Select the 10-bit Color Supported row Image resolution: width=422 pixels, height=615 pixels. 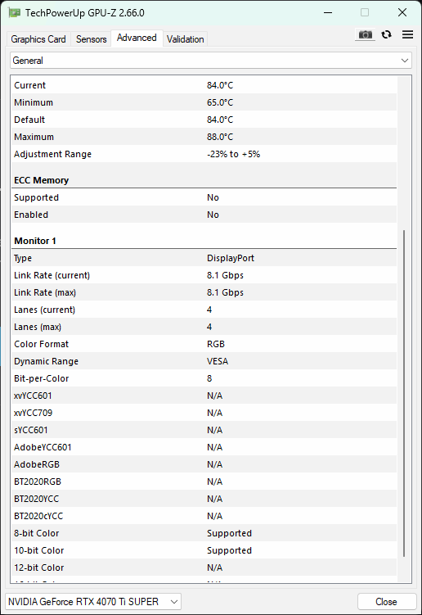(x=204, y=550)
